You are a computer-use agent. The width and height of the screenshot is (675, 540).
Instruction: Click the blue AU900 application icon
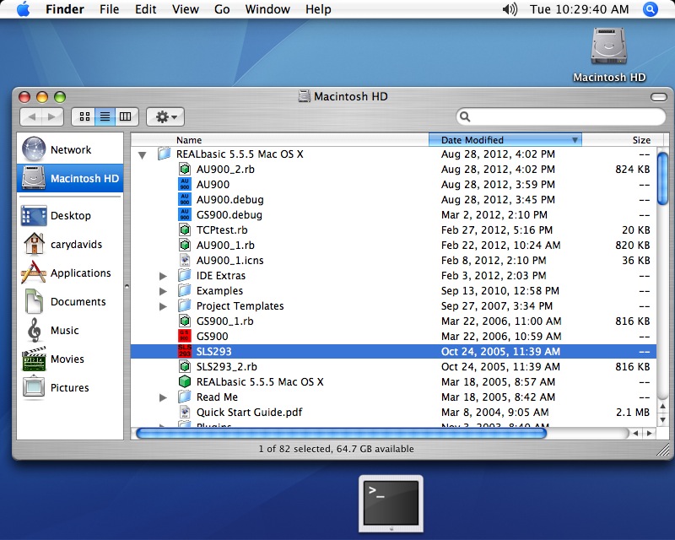click(x=185, y=184)
